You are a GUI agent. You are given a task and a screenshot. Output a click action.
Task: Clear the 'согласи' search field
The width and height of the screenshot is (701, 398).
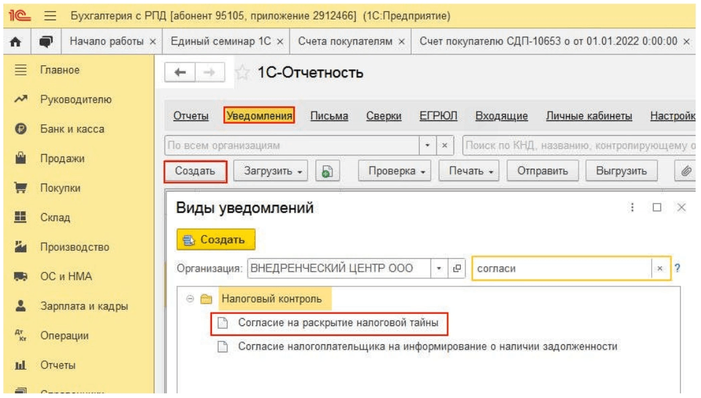click(660, 268)
